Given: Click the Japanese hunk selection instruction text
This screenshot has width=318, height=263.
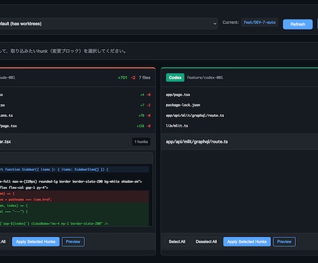Looking at the screenshot, I should [63, 51].
